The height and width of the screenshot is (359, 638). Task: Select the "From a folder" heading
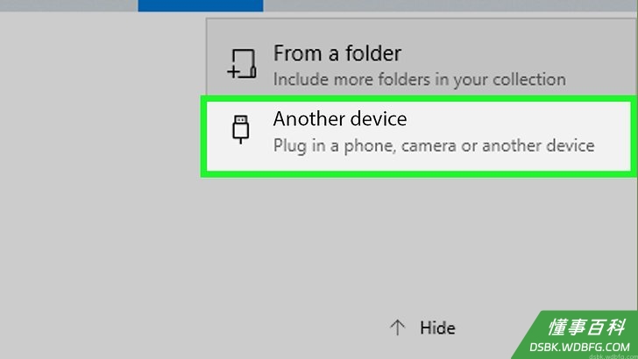337,53
